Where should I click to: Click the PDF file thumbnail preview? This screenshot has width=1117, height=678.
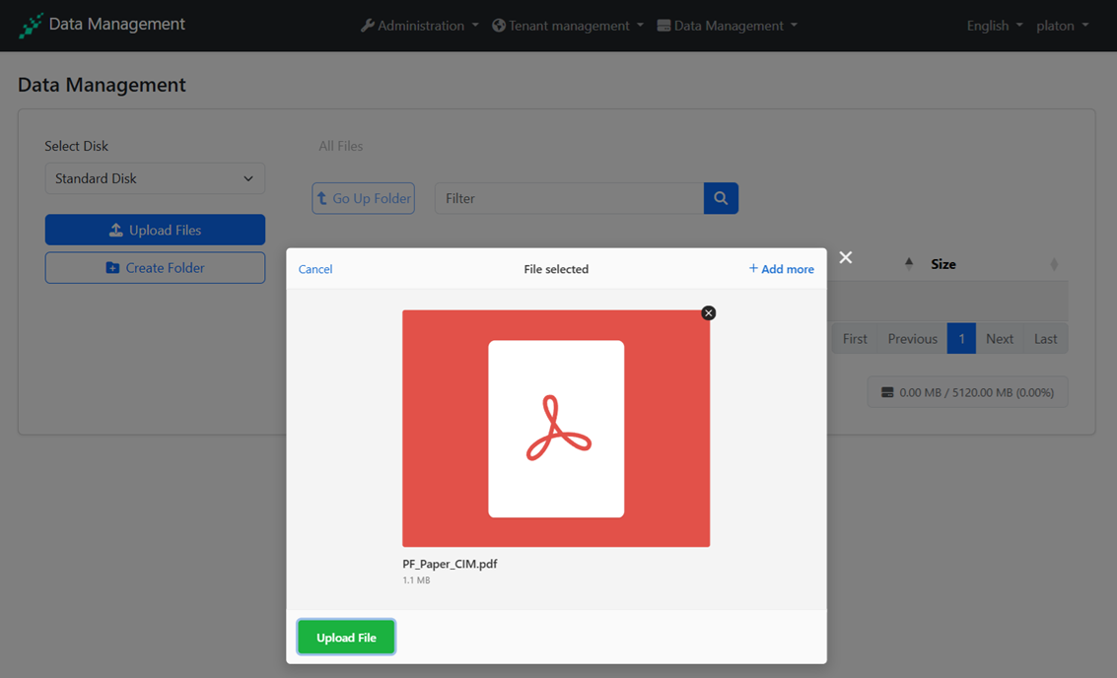pos(556,429)
